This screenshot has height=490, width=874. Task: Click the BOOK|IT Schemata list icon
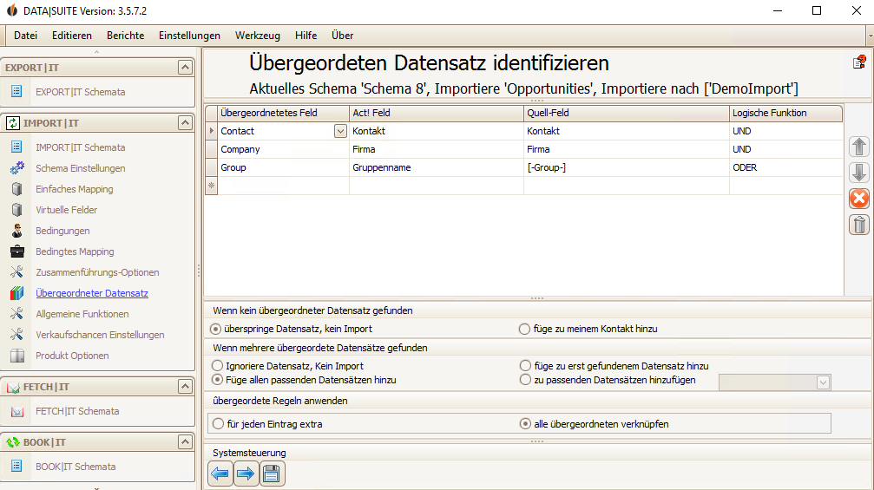tap(16, 466)
